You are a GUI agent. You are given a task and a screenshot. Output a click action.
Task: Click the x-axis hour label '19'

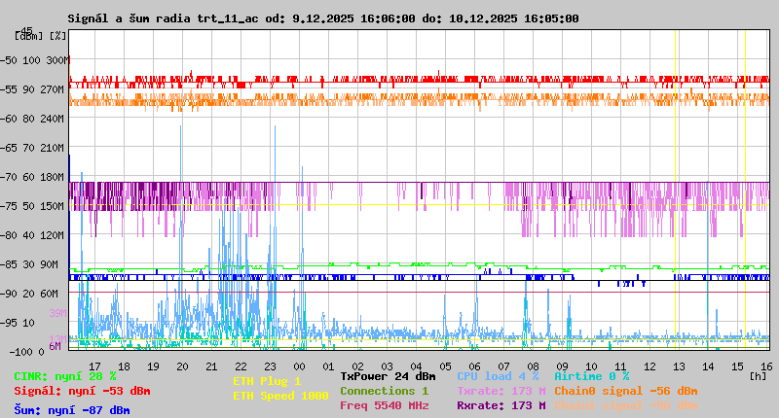(153, 366)
